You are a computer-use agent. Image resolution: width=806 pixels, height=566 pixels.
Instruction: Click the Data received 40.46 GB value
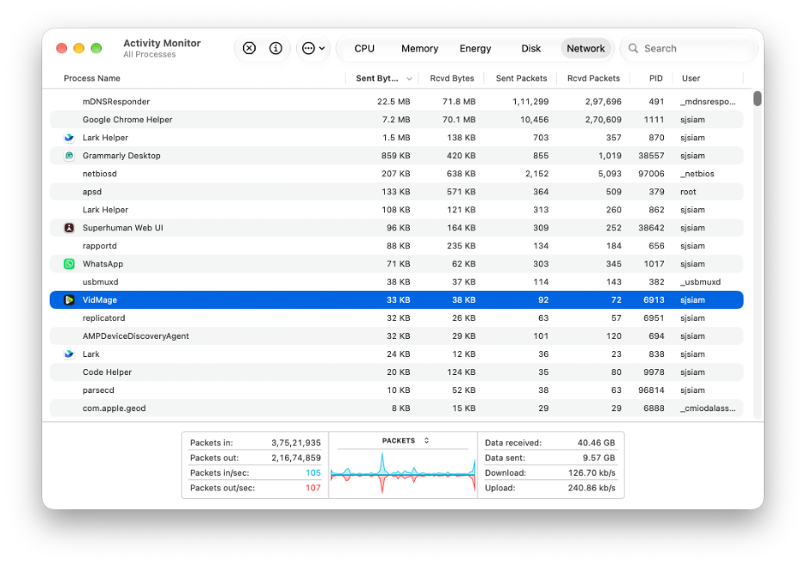(x=596, y=443)
